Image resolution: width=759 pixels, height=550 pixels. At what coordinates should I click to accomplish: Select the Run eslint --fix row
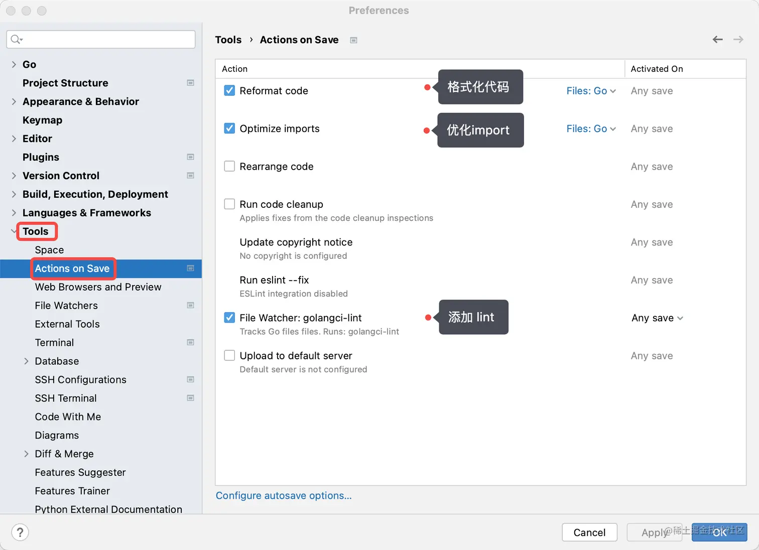(x=481, y=286)
